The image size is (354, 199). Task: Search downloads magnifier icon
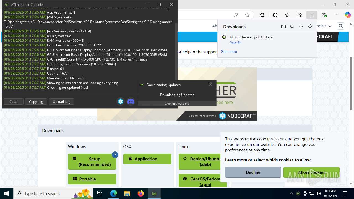292,27
